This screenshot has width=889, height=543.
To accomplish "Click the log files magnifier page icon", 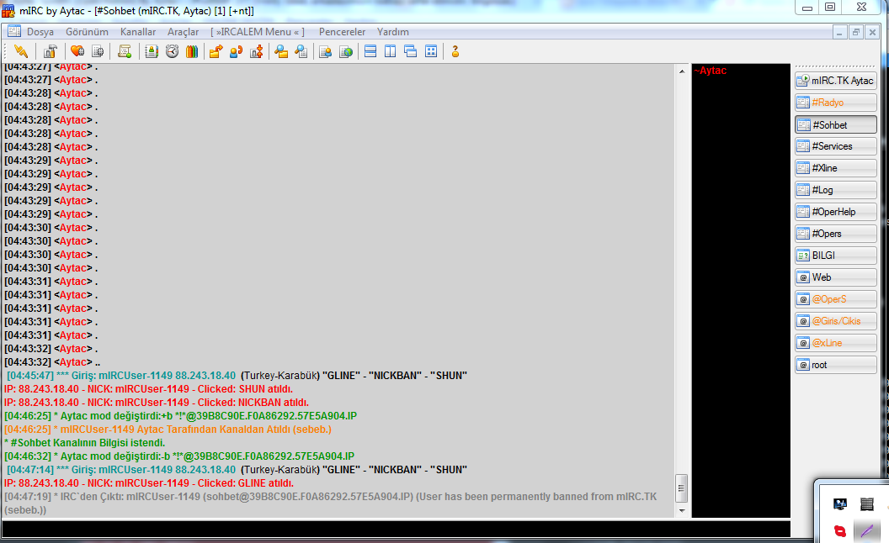I will point(301,51).
